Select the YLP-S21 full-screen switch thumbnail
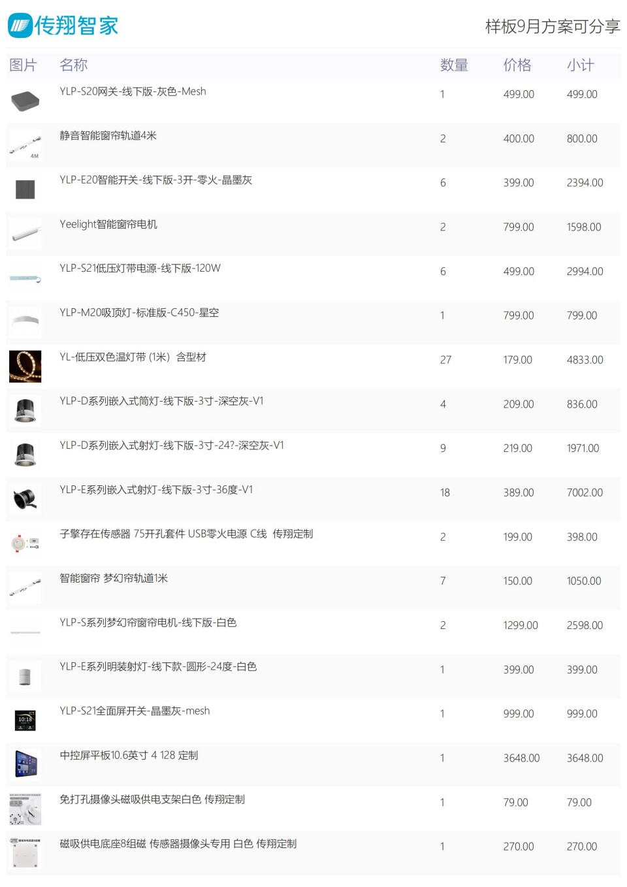 tap(25, 720)
